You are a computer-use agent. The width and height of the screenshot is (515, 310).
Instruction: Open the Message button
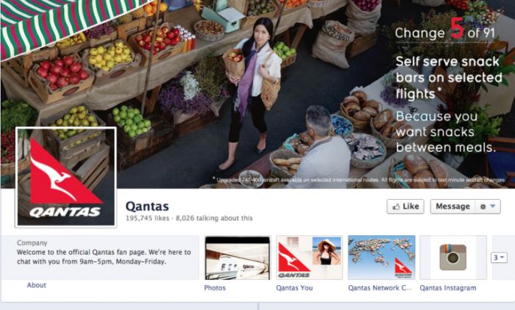pos(452,206)
